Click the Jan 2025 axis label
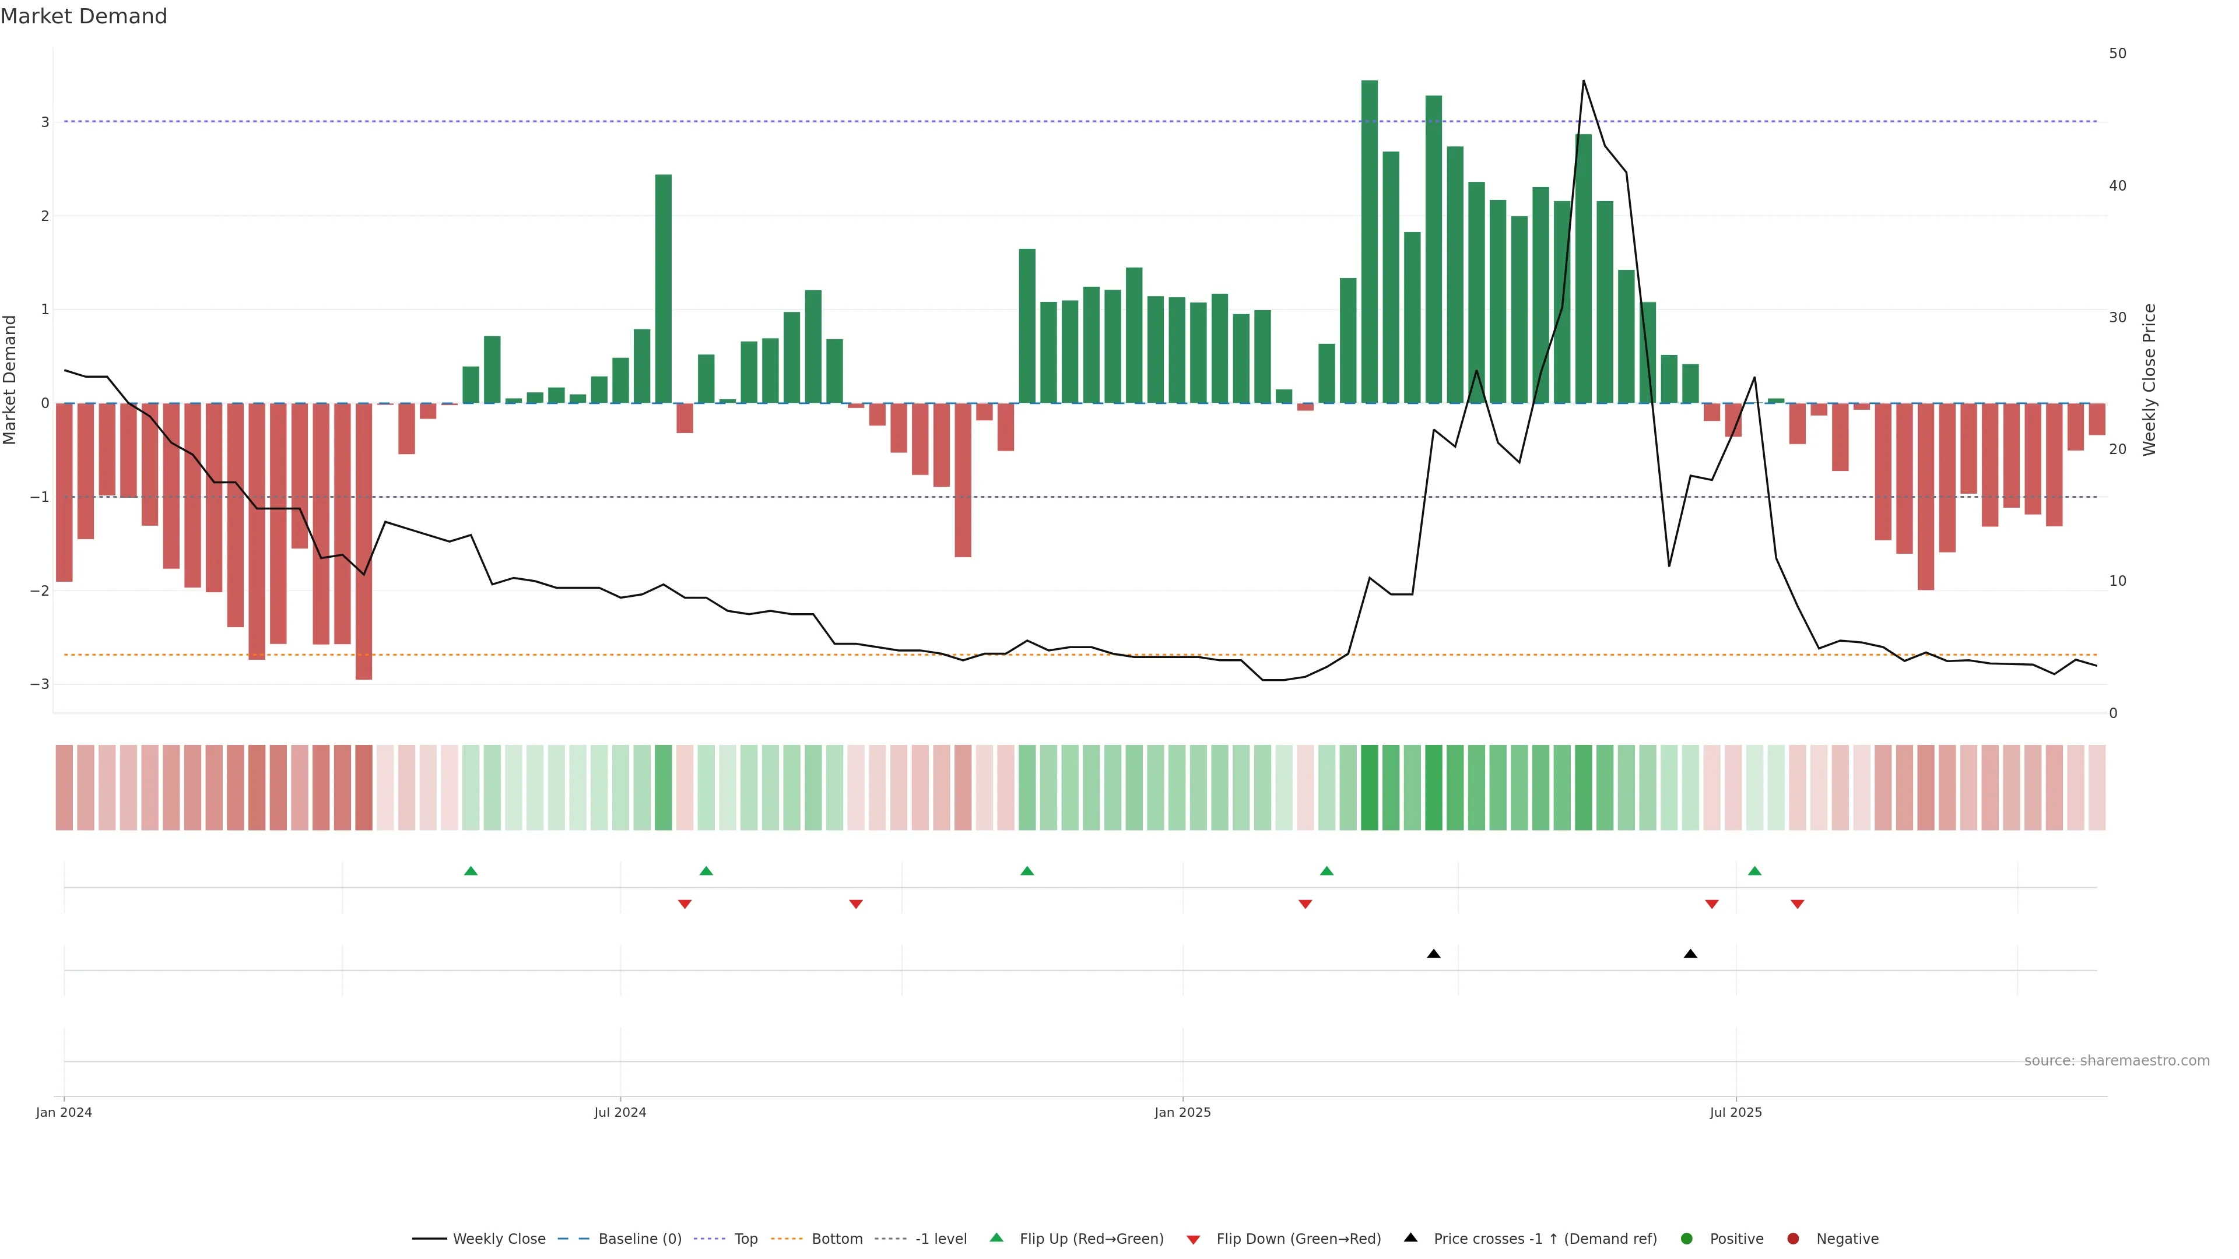 point(1182,1112)
